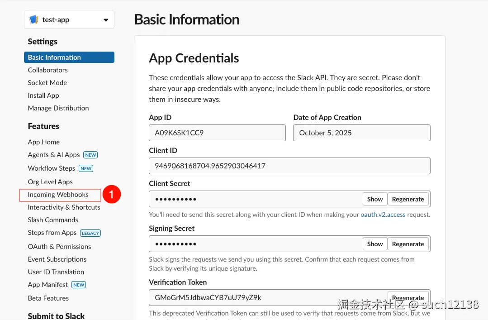Regenerate the Client Secret
This screenshot has width=488, height=320.
click(408, 199)
